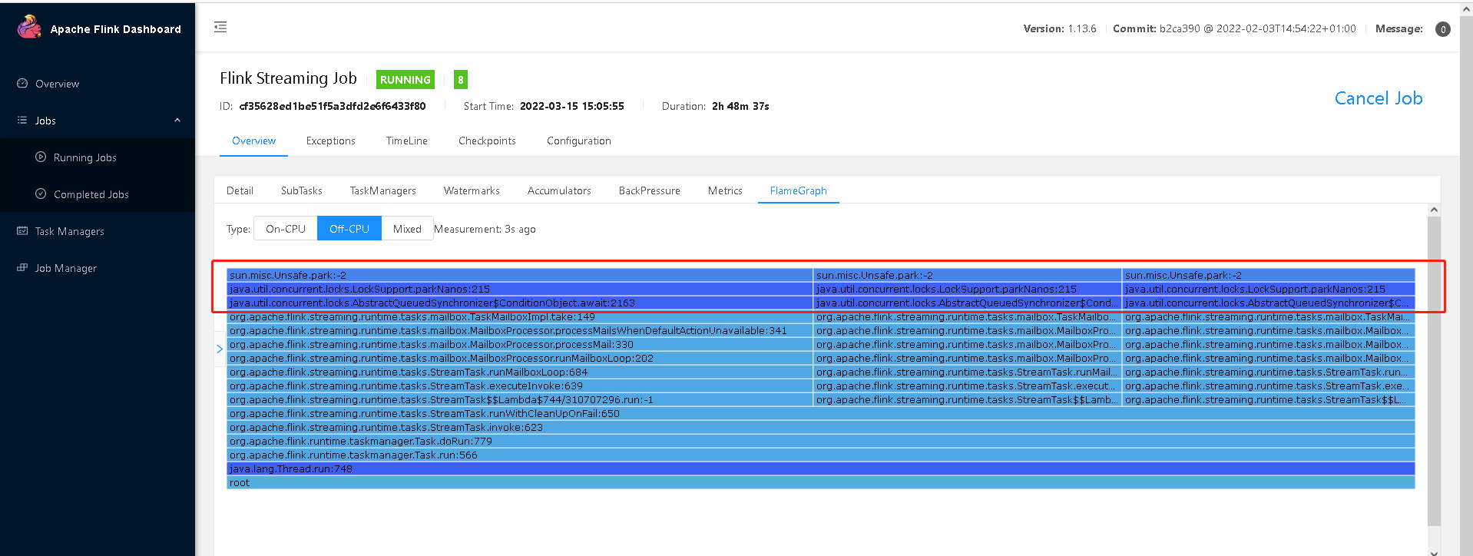Click the vertical scrollbar thumb
Screen dimensions: 1473x556
coord(1434,372)
